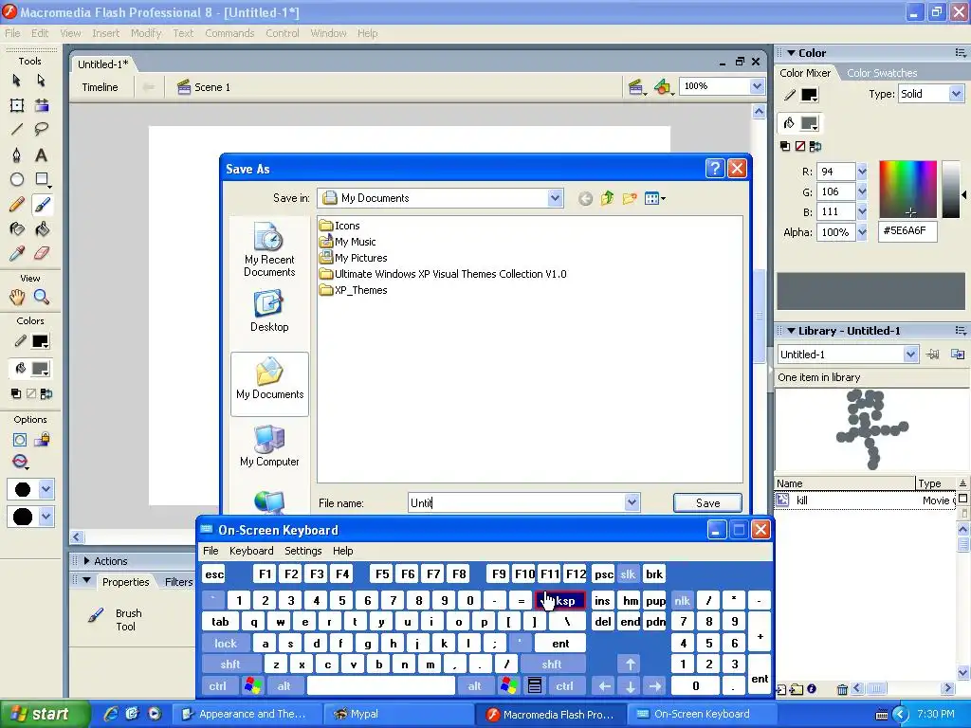Open the Flash Modify menu

click(146, 33)
